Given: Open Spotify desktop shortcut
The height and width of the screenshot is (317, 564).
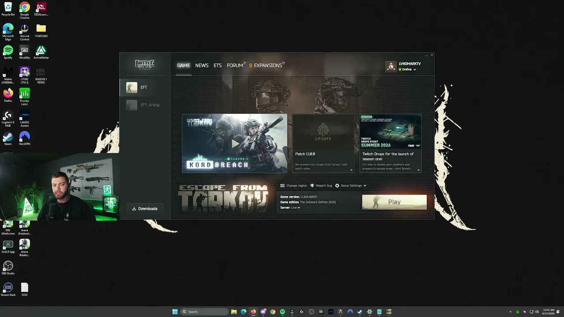Looking at the screenshot, I should tap(8, 52).
